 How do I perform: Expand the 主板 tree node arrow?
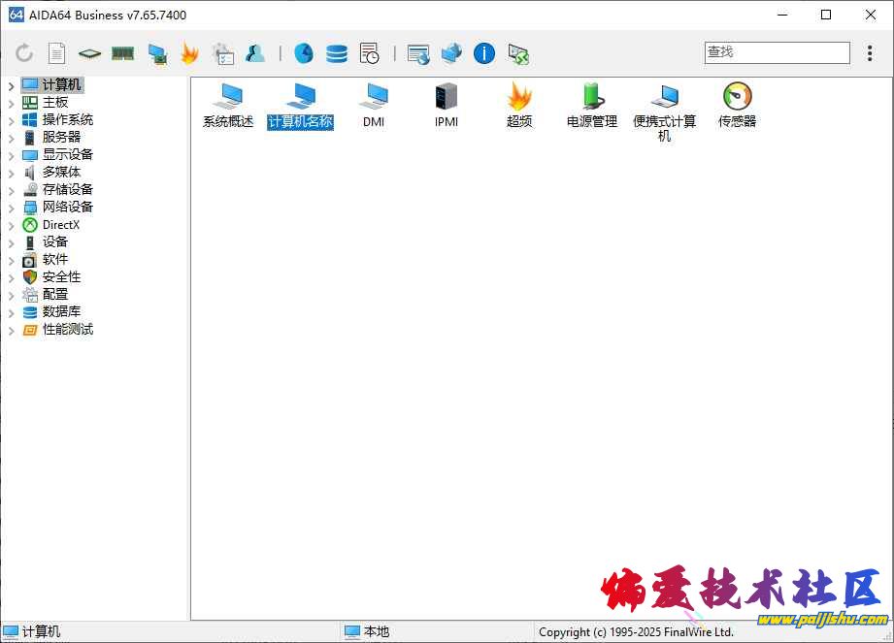[x=12, y=103]
